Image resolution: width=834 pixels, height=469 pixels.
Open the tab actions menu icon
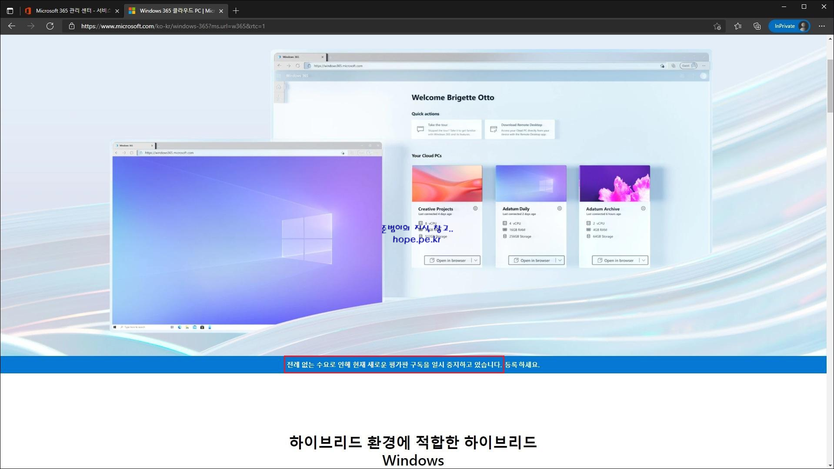10,10
